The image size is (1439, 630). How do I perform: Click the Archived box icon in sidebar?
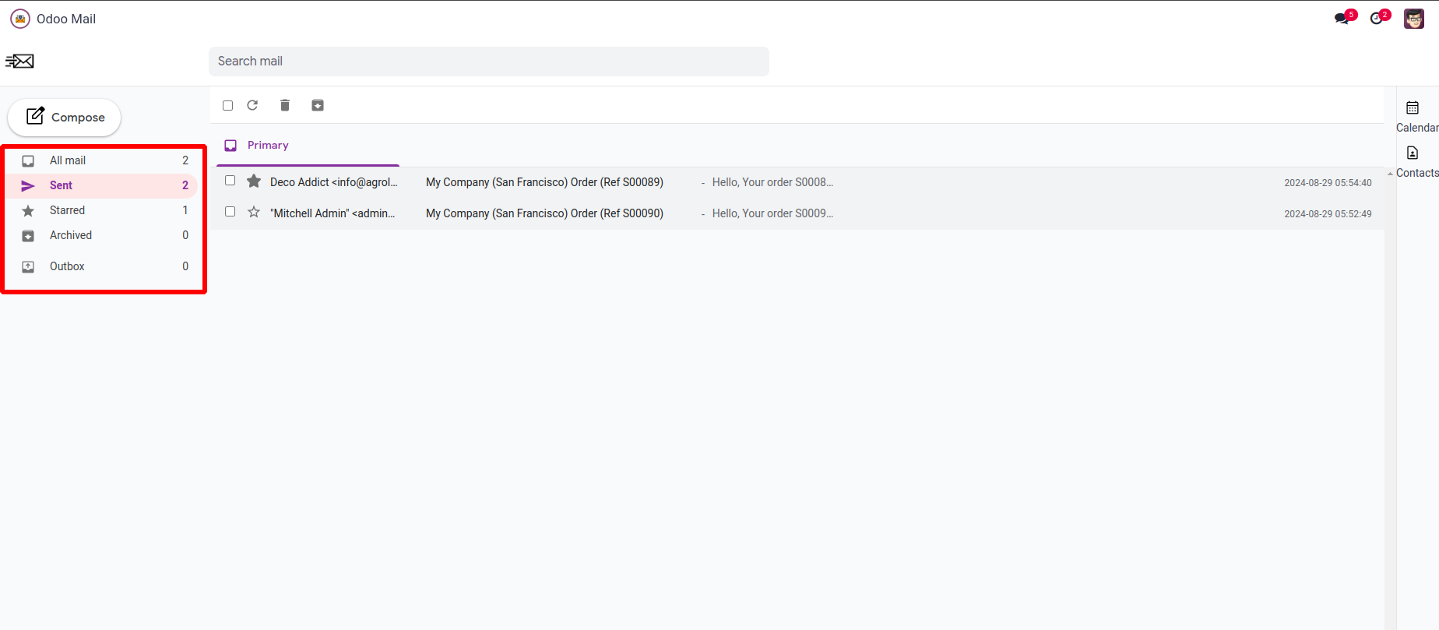[x=28, y=236]
